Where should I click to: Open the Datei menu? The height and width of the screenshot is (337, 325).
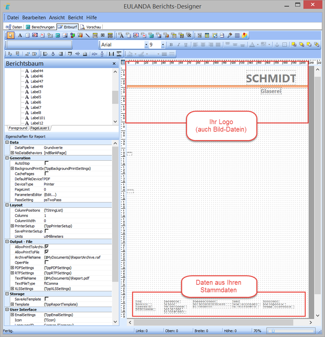(13, 18)
